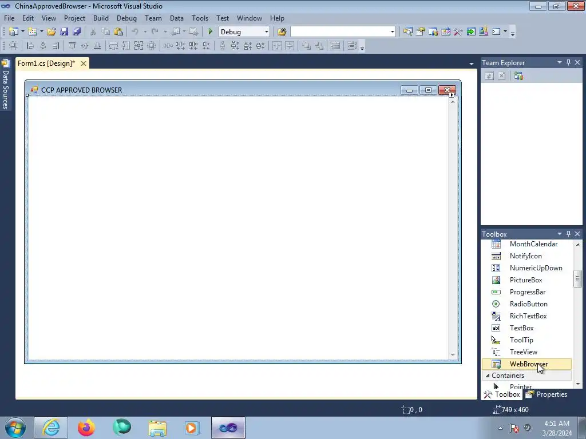Open the Build menu
586x439 pixels.
point(101,18)
